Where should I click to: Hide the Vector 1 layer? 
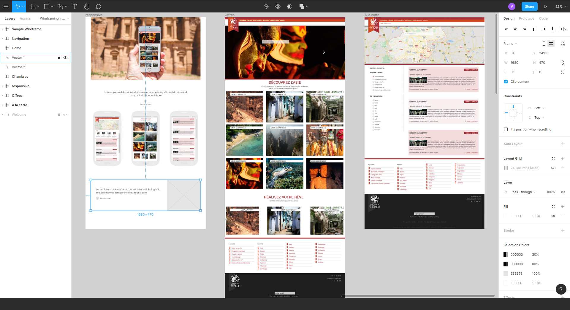pyautogui.click(x=65, y=58)
